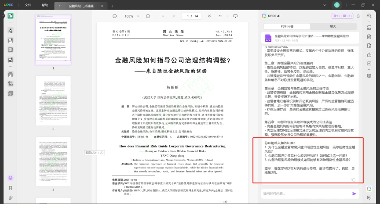Open the save as other icon

pyautogui.click(x=369, y=75)
